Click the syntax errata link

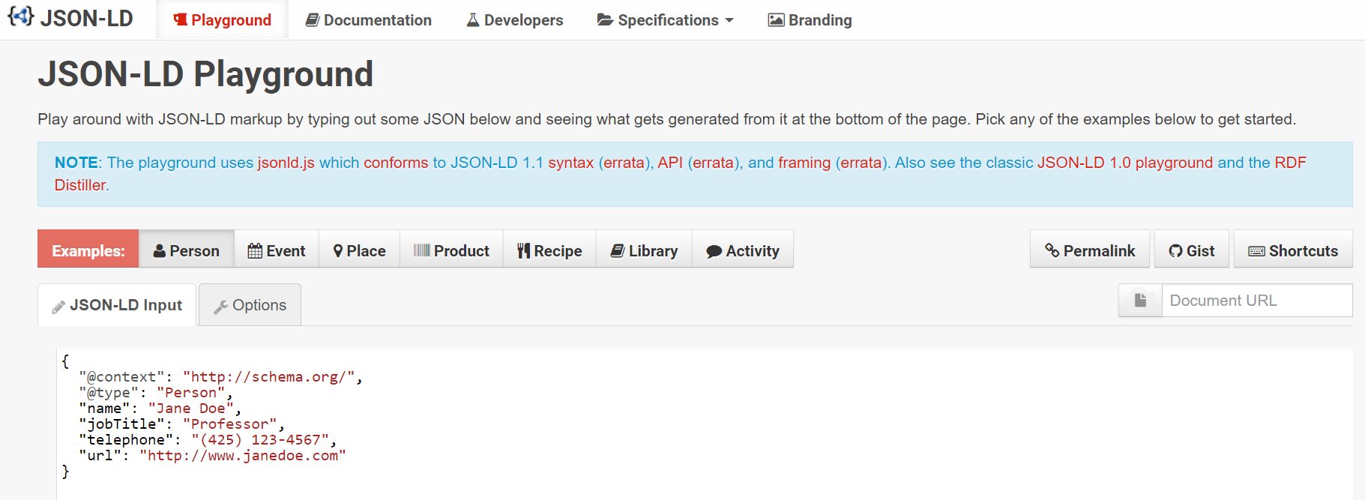point(624,163)
